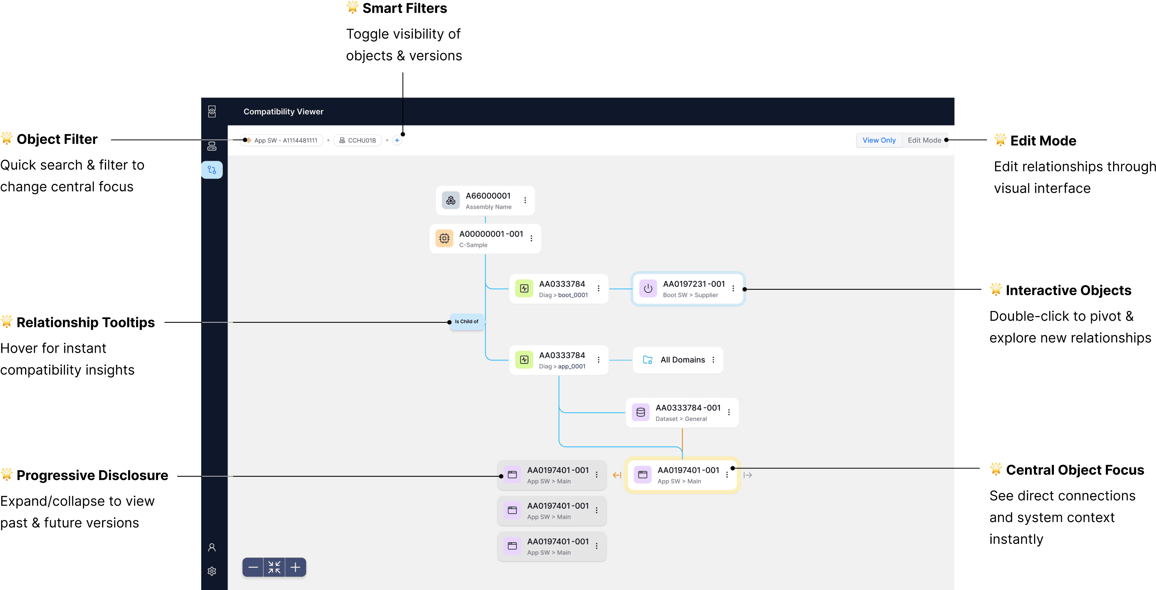
Task: Open user profile icon in sidebar
Action: [212, 547]
